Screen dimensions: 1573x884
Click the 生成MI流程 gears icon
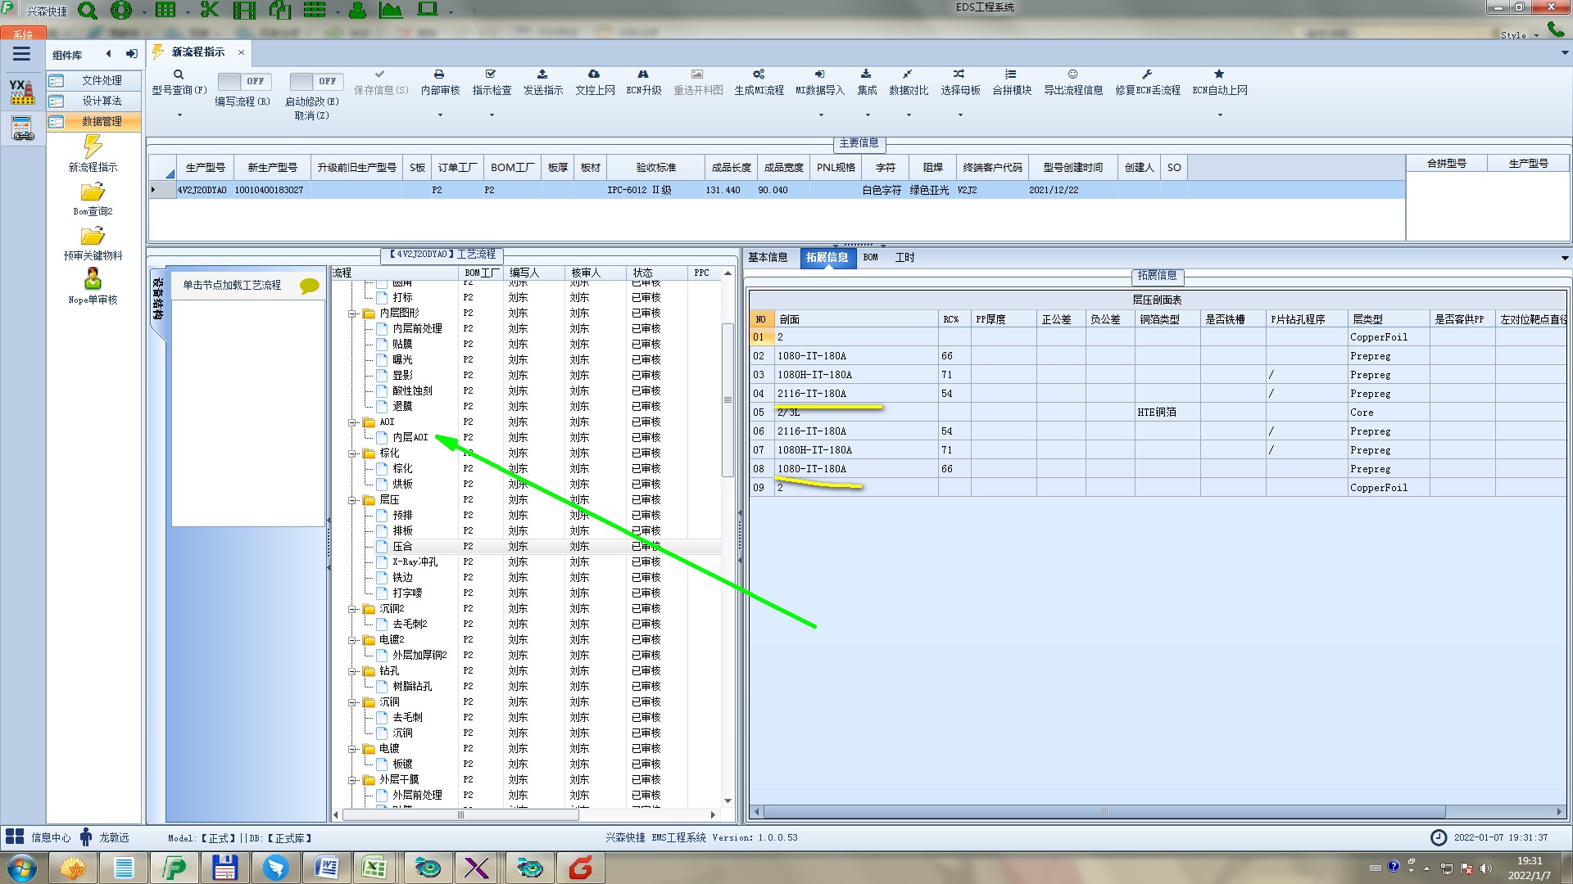point(759,74)
